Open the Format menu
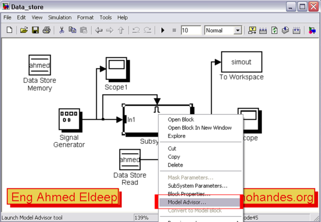This screenshot has height=222, width=321. coord(85,17)
